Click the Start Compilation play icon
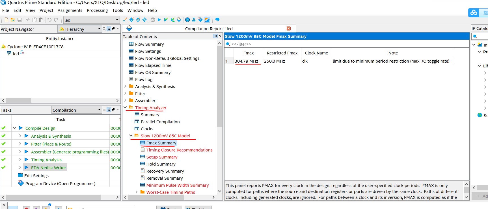This screenshot has height=209, width=488. pyautogui.click(x=159, y=20)
